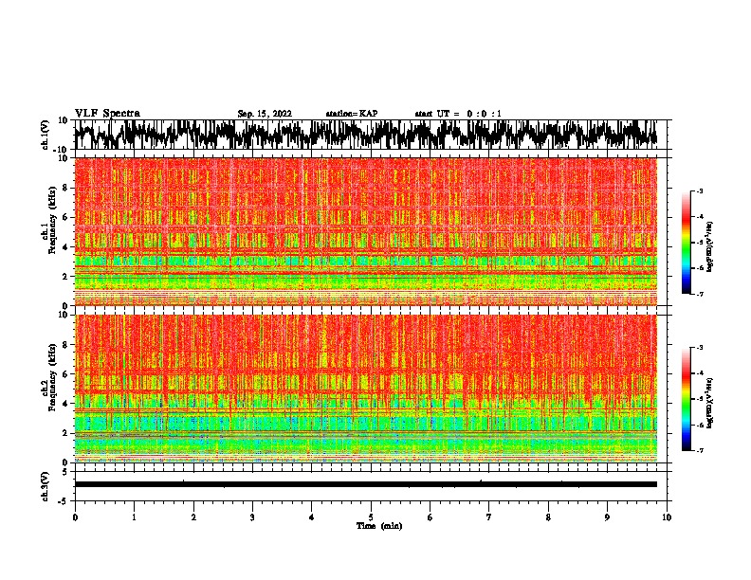Screen dimensions: 751x580
Task: Select the date text "Sep. 15, 2022"
Action: coord(265,114)
